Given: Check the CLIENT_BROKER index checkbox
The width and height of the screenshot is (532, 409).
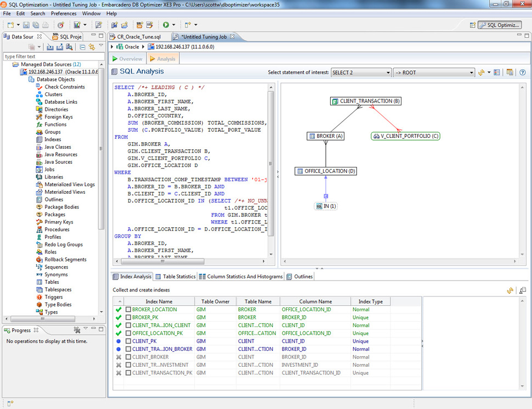Looking at the screenshot, I should point(128,357).
